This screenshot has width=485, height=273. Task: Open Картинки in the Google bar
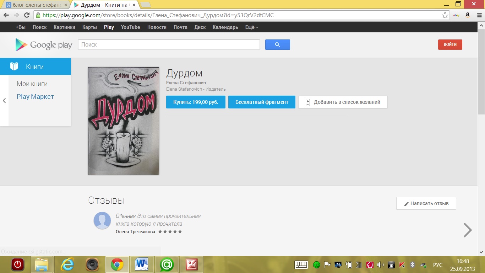[64, 27]
